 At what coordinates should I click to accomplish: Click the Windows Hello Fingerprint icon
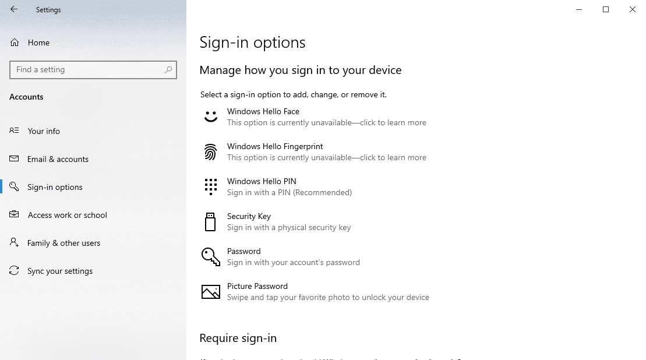click(210, 152)
